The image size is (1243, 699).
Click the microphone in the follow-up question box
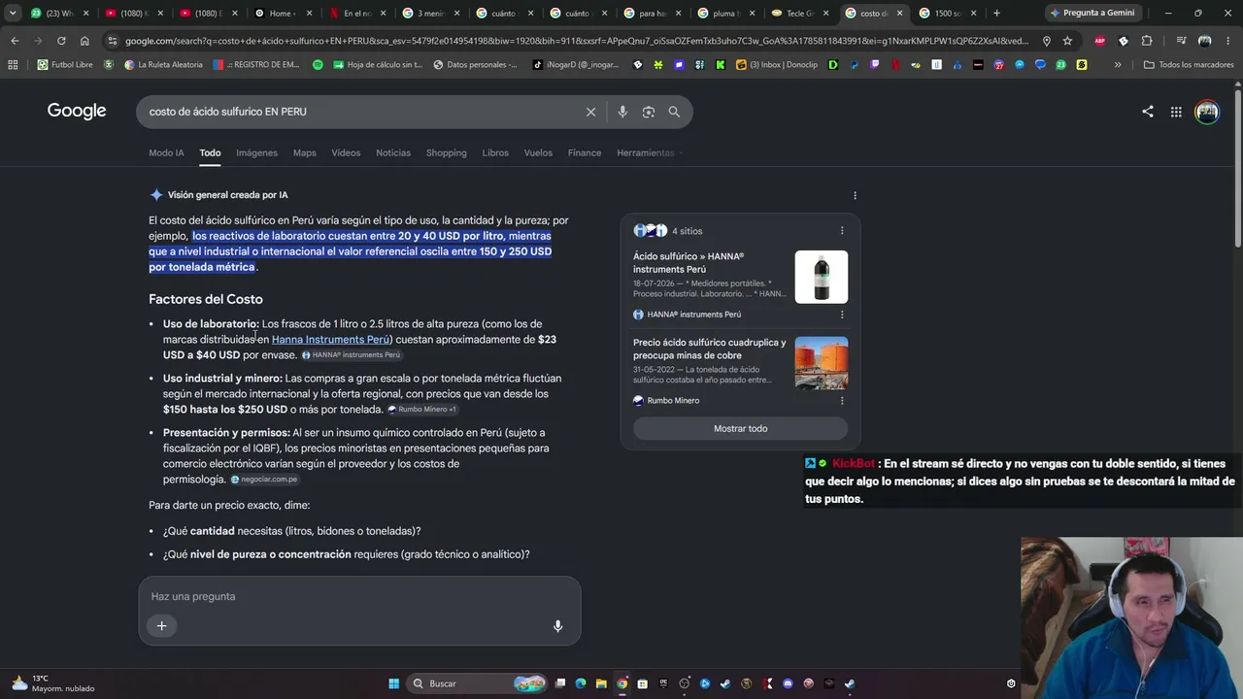click(557, 626)
